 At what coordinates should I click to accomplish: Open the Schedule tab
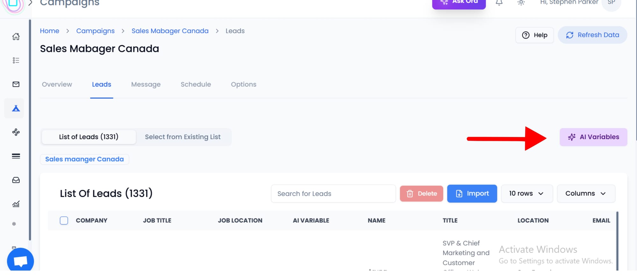(196, 85)
